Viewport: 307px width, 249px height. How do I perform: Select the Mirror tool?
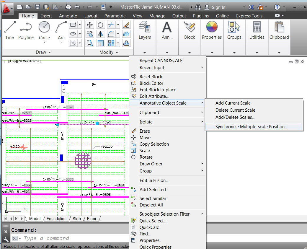coord(100,34)
